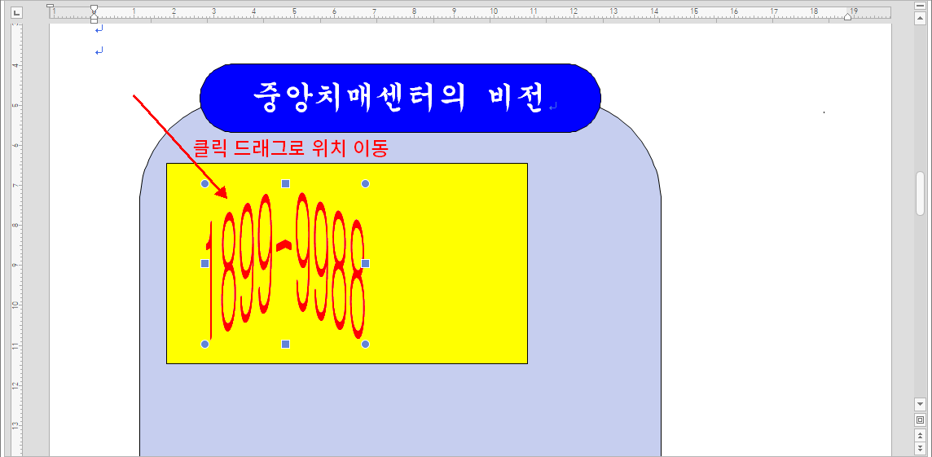Click the tab stop type selector button

tap(16, 11)
